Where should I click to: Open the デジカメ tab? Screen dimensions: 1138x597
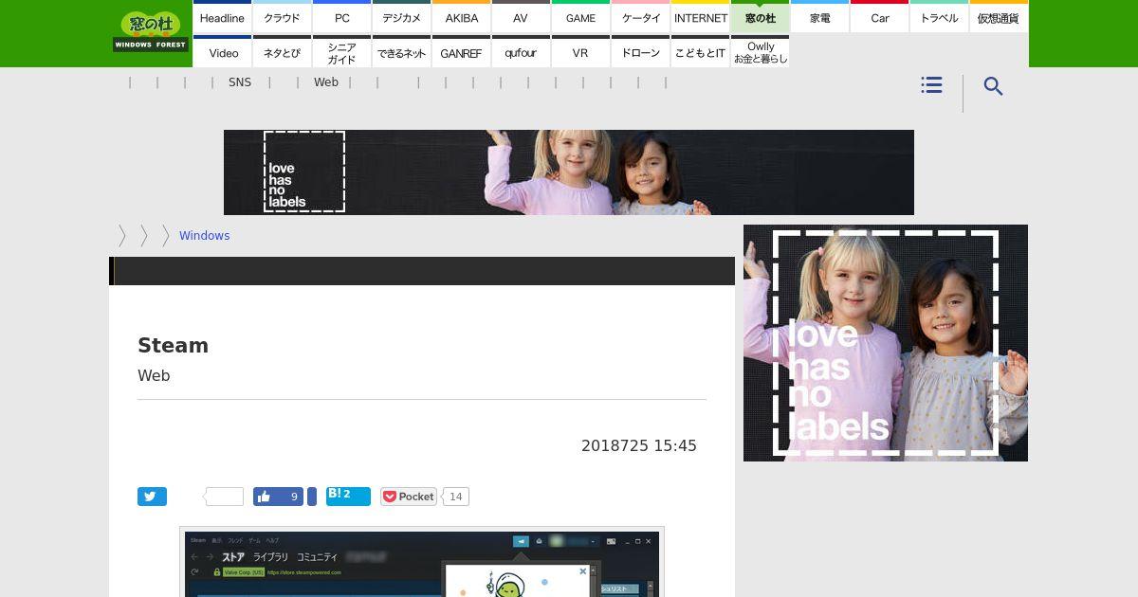pos(401,17)
